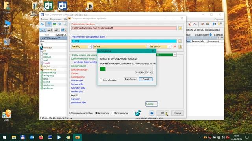Launch Firefox from the taskbar
Screen dimensions: 252x141
click(41, 137)
